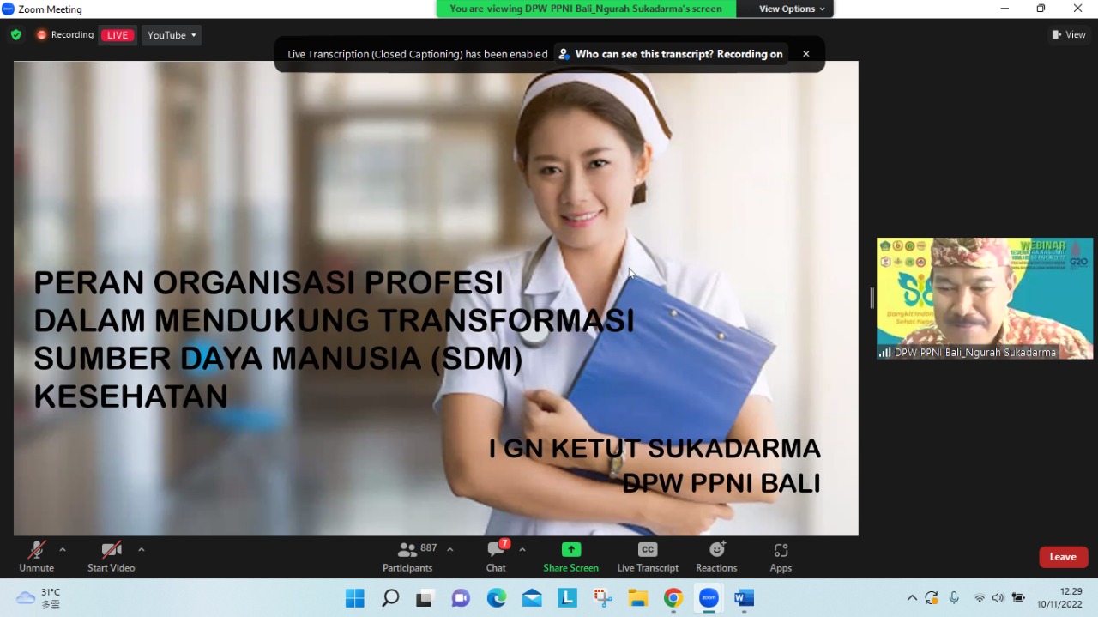1098x617 pixels.
Task: Start sharing with Share Screen
Action: pos(570,557)
